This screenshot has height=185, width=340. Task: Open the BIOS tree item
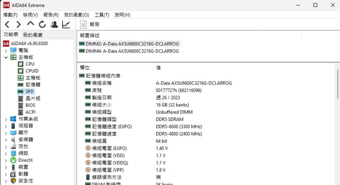click(30, 105)
